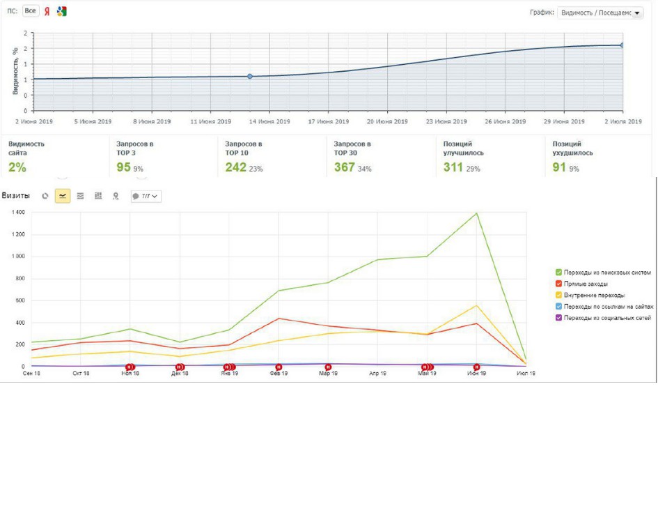Switch visits chart to column view
The height and width of the screenshot is (527, 658).
(98, 197)
